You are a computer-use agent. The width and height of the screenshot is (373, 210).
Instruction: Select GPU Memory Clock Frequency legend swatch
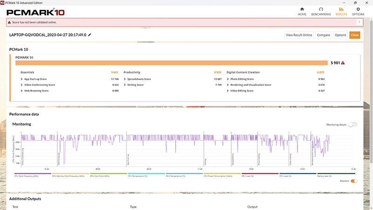pyautogui.click(x=71, y=174)
